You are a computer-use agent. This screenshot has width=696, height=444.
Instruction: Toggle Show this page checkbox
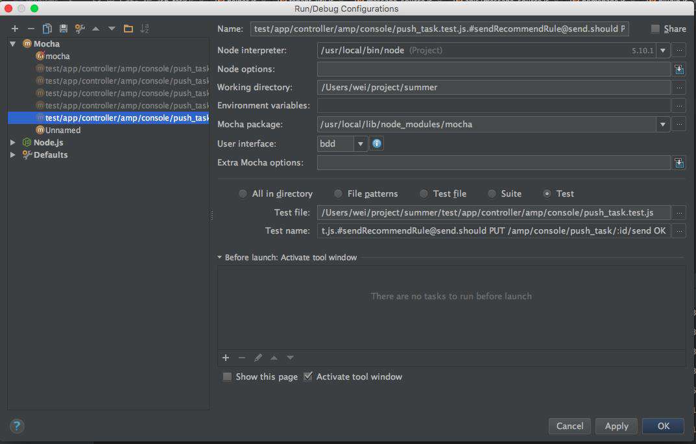click(227, 377)
